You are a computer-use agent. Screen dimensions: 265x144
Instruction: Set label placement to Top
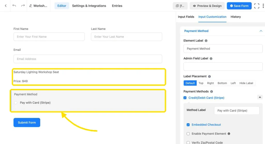(x=201, y=83)
